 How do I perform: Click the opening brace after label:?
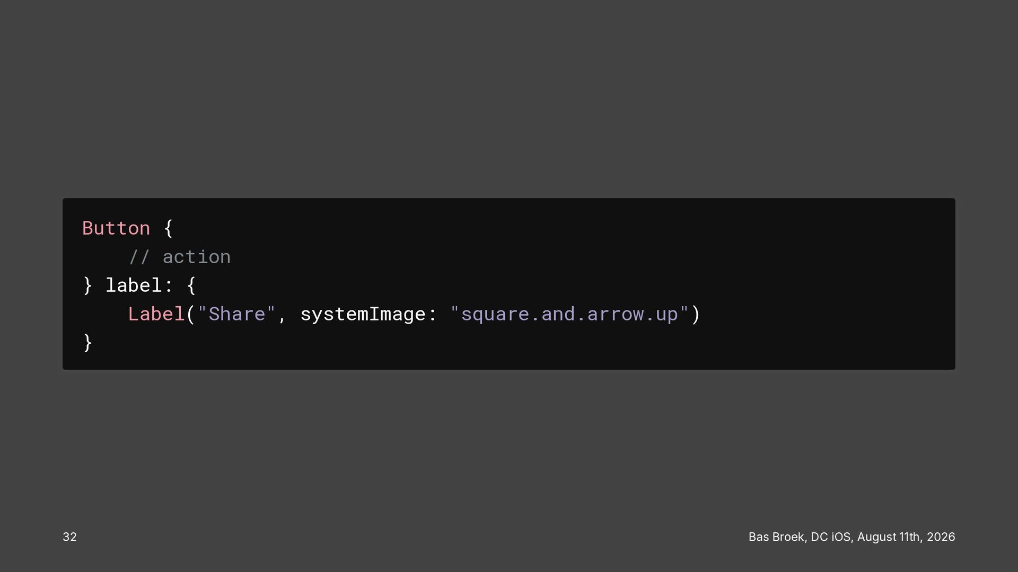point(191,285)
